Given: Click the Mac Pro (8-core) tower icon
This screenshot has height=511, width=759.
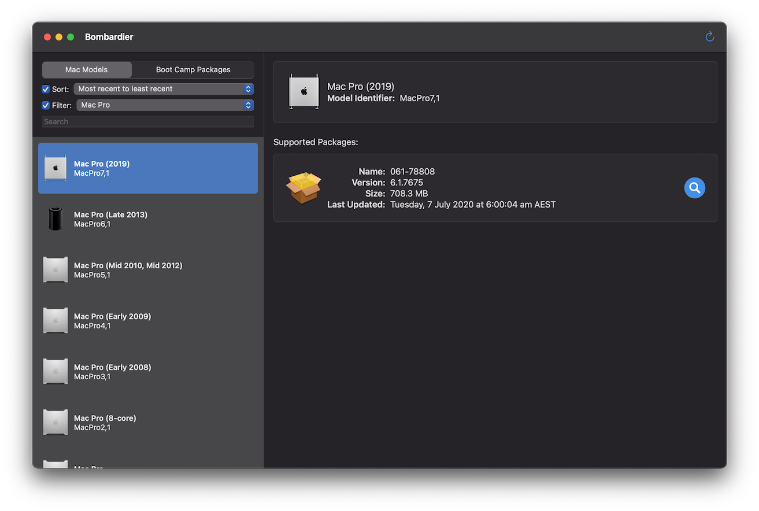Looking at the screenshot, I should [55, 423].
